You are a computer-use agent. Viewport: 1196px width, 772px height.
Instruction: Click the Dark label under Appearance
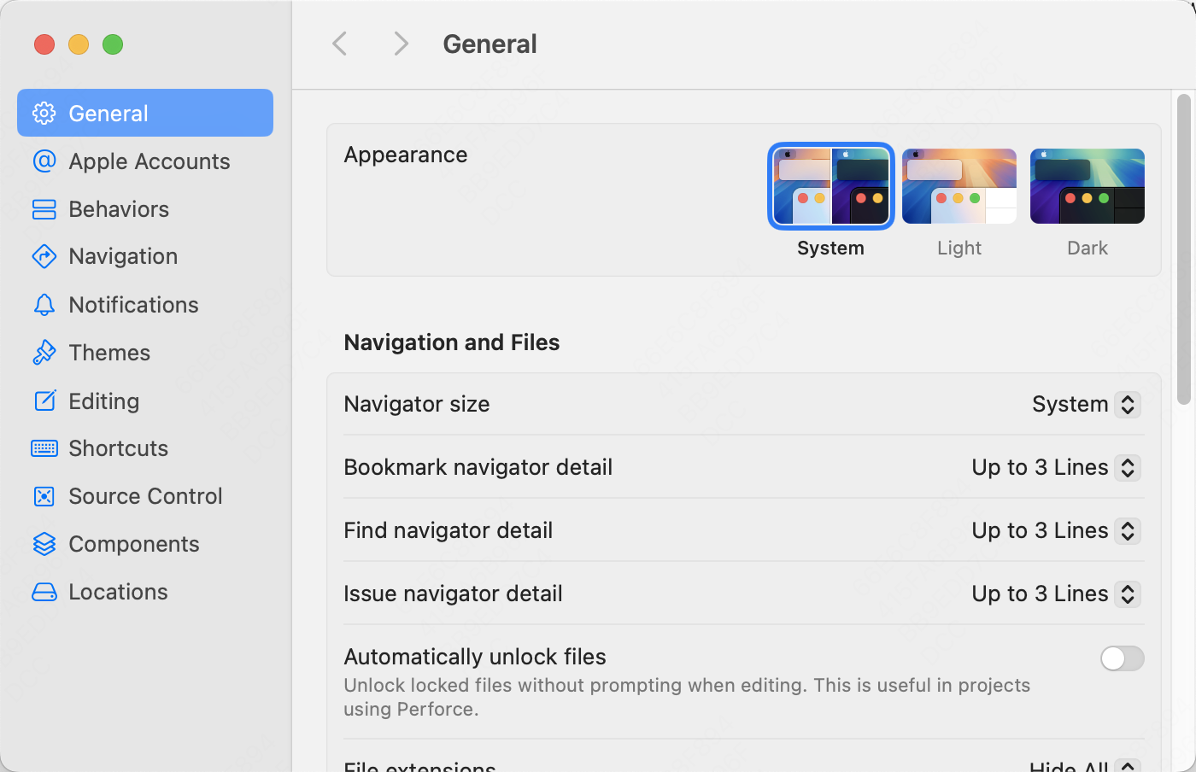[1088, 248]
